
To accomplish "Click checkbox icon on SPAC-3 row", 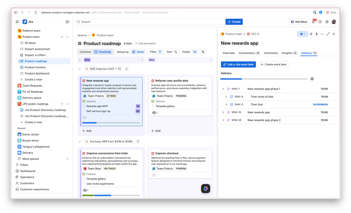I will pyautogui.click(x=231, y=104).
